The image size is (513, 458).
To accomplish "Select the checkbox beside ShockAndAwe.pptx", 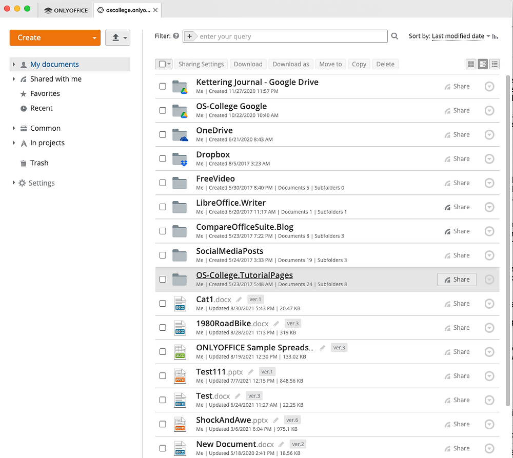I will (x=163, y=424).
